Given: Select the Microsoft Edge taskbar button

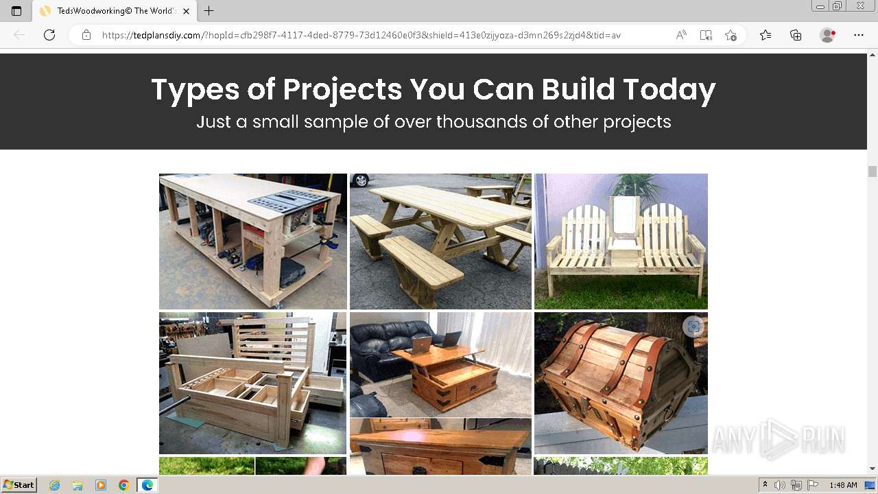Looking at the screenshot, I should (x=147, y=485).
